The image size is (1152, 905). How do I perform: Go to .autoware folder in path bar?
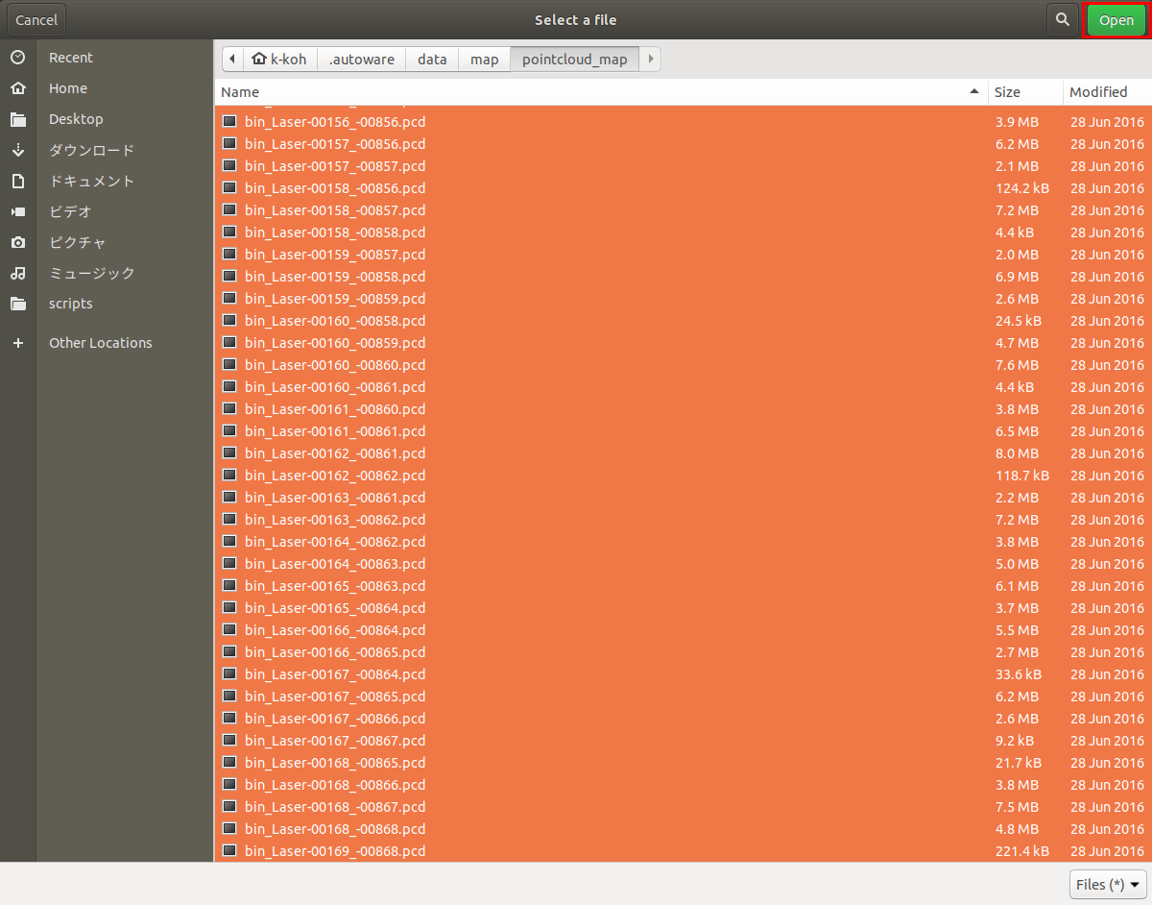coord(361,59)
